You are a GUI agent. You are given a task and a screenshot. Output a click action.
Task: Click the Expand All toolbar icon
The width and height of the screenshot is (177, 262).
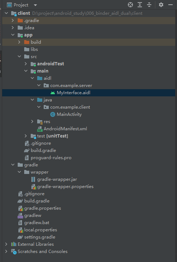pyautogui.click(x=140, y=5)
